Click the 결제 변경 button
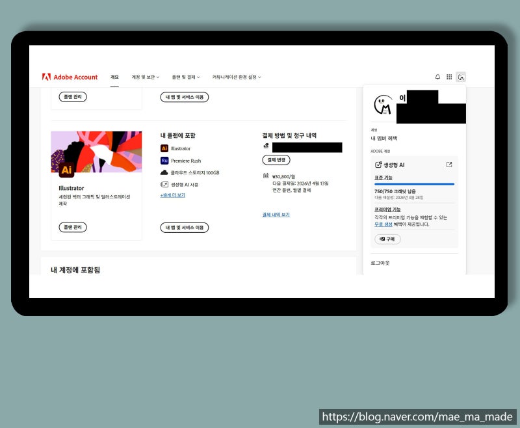 (x=276, y=160)
